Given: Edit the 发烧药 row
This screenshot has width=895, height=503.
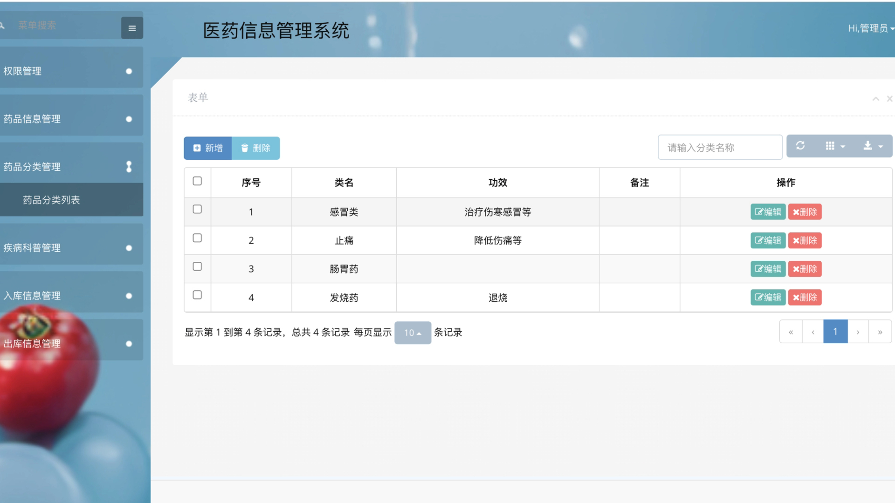Looking at the screenshot, I should coord(768,297).
